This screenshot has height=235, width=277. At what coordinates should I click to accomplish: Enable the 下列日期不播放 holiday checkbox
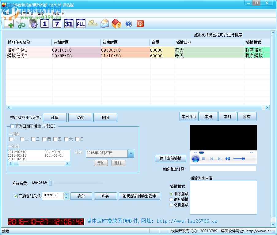12,126
